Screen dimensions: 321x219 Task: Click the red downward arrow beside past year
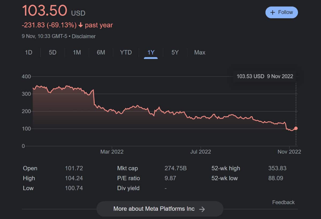point(81,25)
